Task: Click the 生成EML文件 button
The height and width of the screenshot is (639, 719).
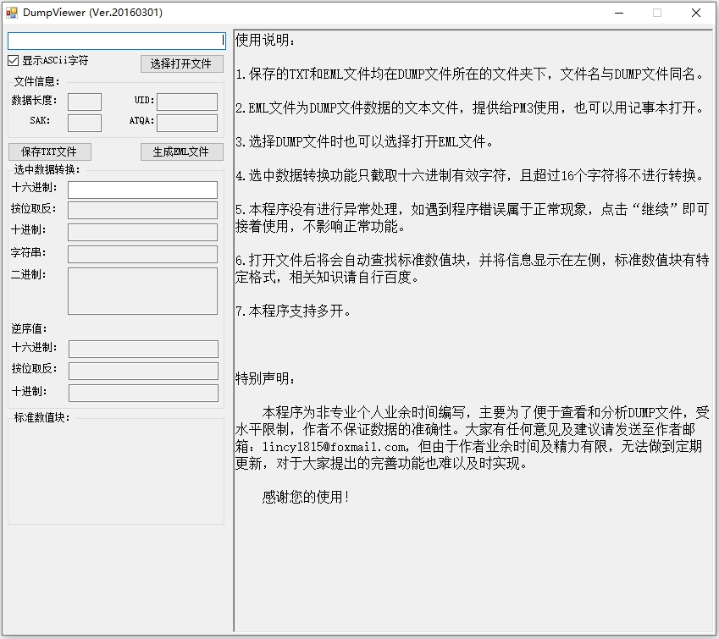Action: point(181,151)
